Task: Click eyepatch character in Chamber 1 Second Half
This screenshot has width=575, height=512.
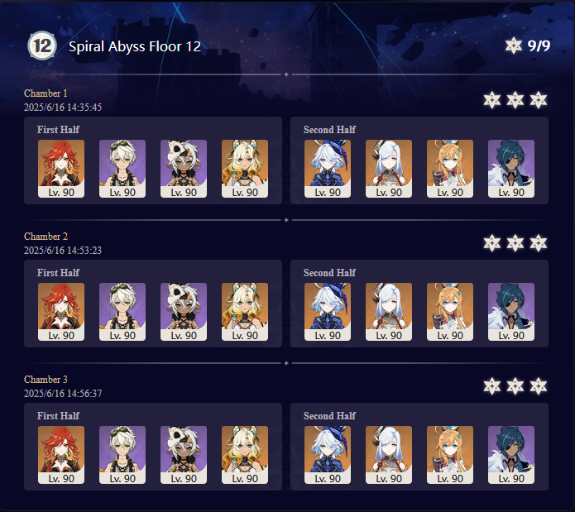Action: point(511,169)
